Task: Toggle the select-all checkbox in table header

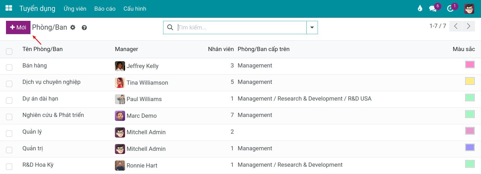Action: click(x=9, y=52)
